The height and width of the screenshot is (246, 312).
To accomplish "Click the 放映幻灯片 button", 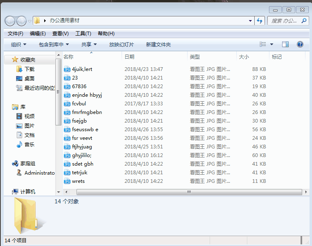I will pos(121,44).
